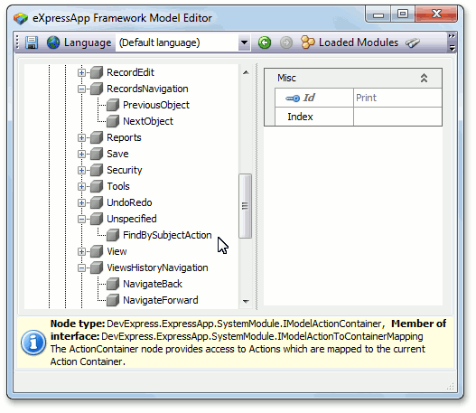Click the Id value cell showing Print
The image size is (476, 413).
coord(397,98)
